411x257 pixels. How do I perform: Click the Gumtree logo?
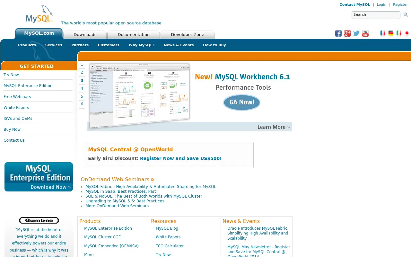pos(39,220)
